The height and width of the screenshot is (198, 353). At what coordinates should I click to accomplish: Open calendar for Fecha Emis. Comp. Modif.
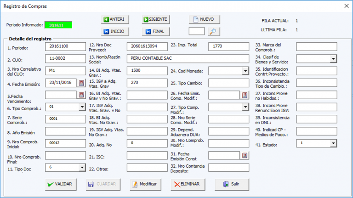(245, 95)
